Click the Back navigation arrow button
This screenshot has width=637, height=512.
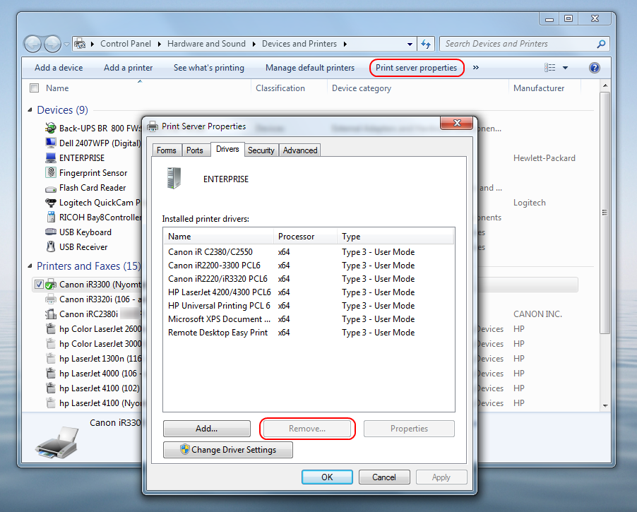pos(33,44)
